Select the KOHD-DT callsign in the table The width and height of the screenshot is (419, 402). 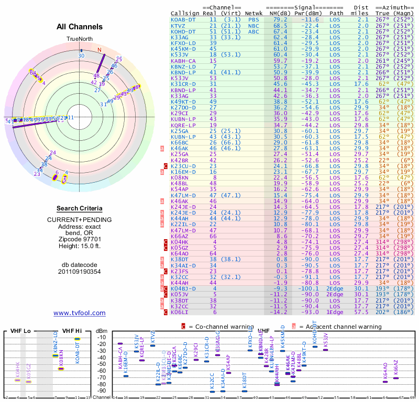tap(183, 31)
